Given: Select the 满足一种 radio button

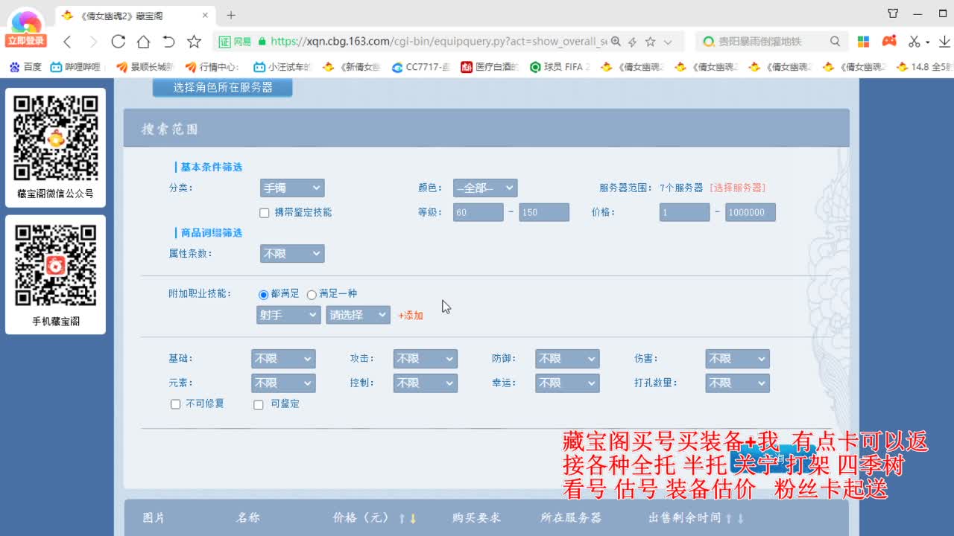Looking at the screenshot, I should click(x=312, y=294).
